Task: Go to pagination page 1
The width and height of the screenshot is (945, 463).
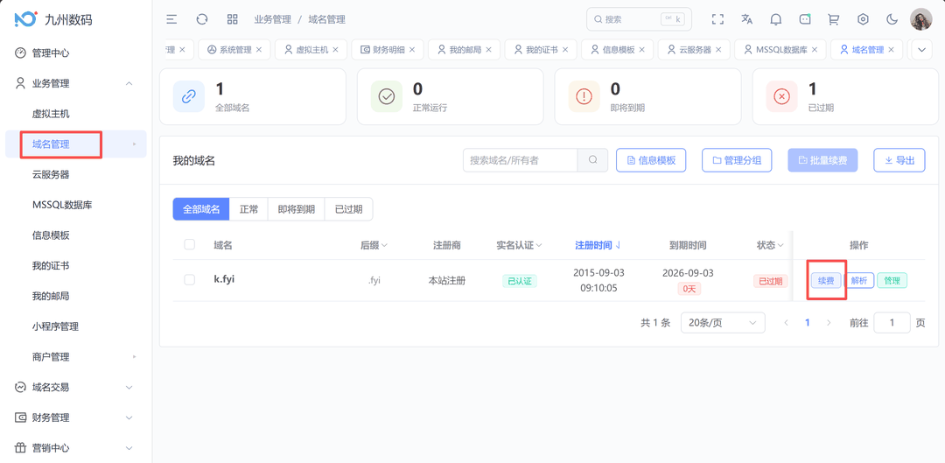Action: 807,323
